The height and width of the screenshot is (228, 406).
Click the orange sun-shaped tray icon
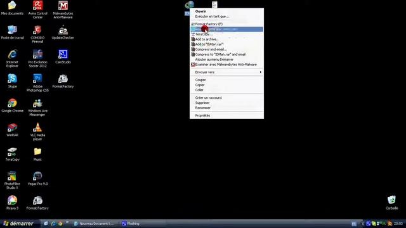390,224
